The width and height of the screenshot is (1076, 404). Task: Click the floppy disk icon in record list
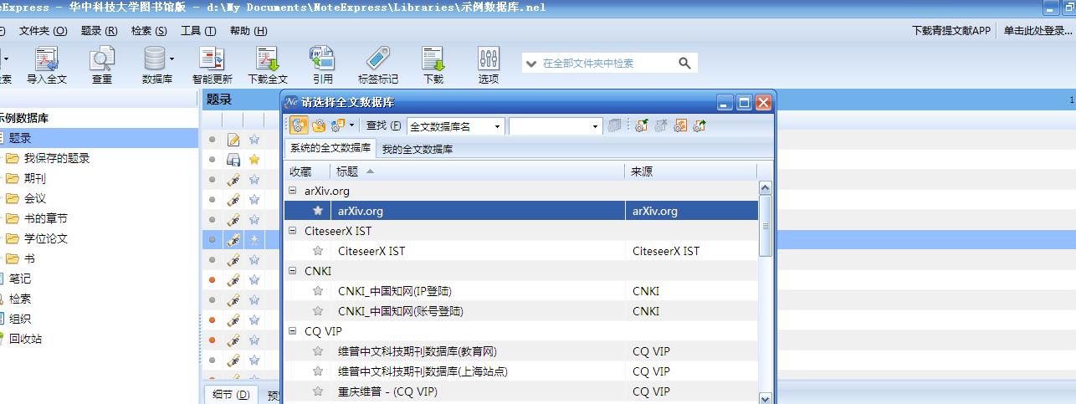coord(234,159)
